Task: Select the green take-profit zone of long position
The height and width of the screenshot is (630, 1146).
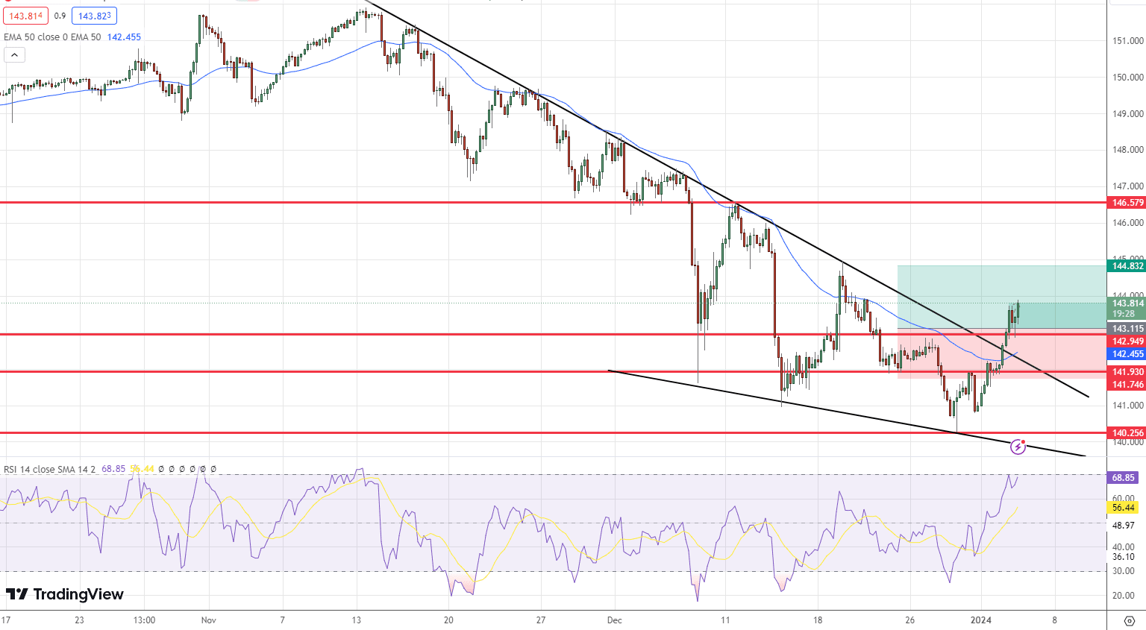Action: 1001,297
